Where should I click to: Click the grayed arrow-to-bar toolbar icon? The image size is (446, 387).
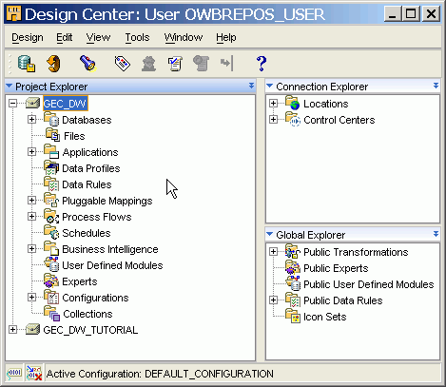(227, 63)
